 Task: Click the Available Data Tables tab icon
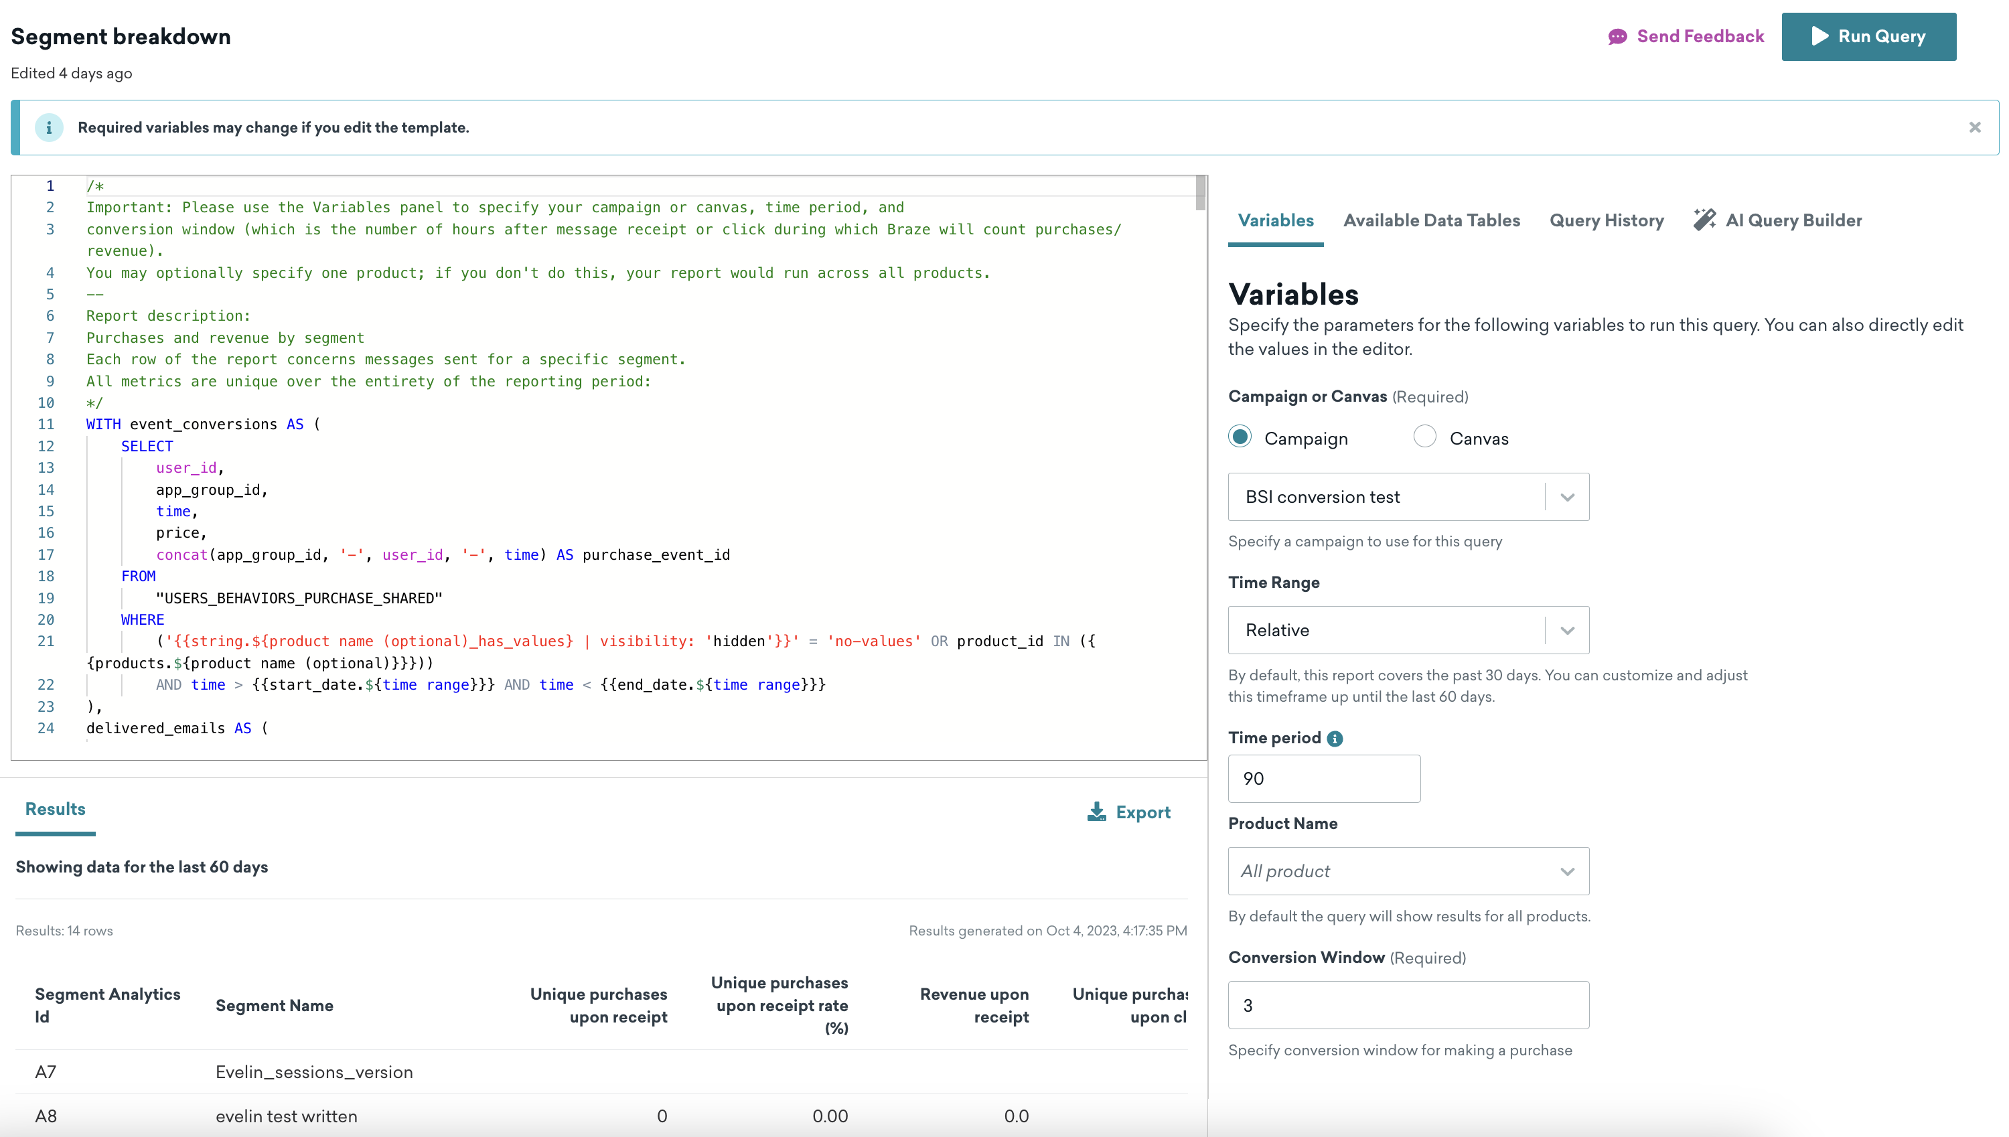[1431, 221]
